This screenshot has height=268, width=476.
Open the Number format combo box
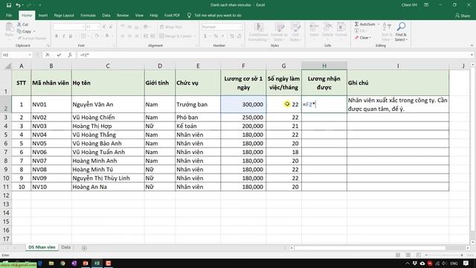(222, 27)
